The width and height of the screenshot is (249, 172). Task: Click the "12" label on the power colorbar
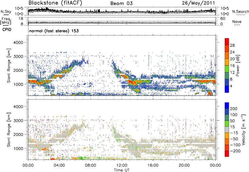[232, 73]
